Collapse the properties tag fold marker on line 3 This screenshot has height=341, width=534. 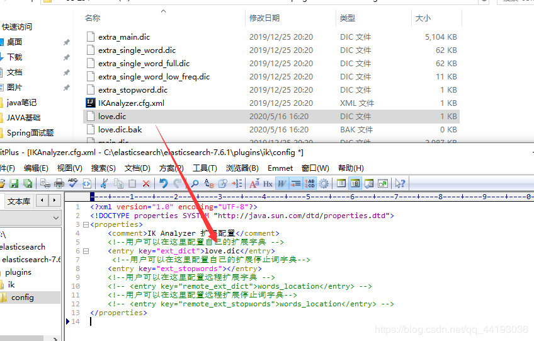coord(86,224)
